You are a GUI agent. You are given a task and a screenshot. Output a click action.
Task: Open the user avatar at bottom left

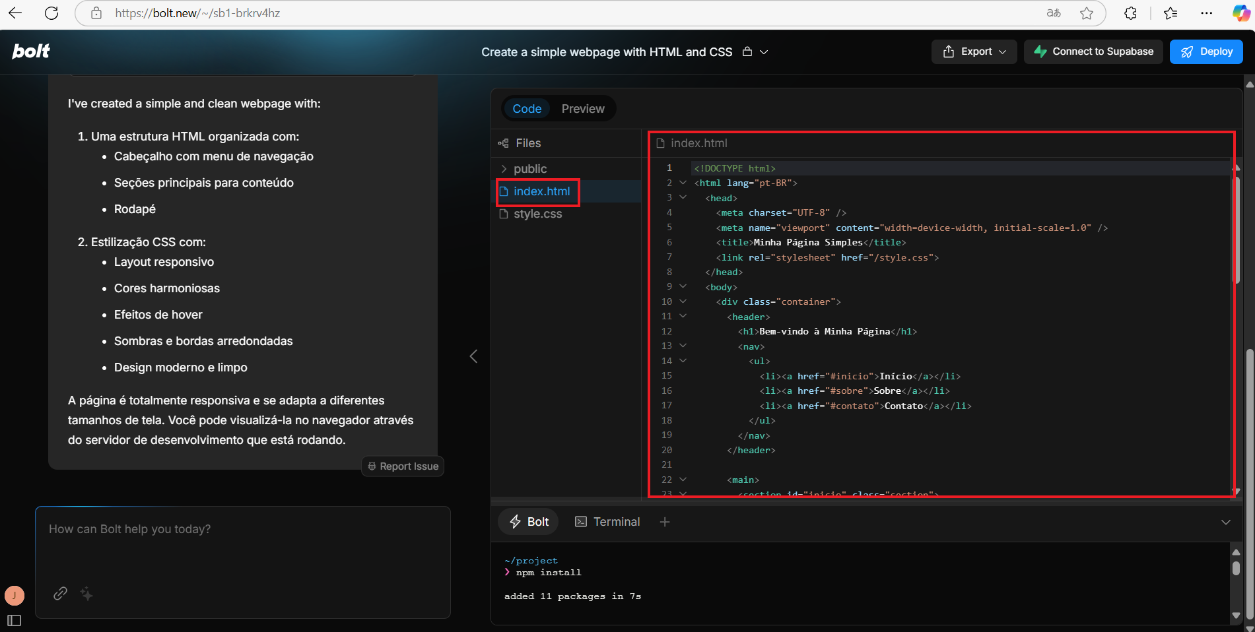pyautogui.click(x=15, y=596)
